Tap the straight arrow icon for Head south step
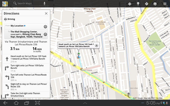This screenshot has width=170, height=106. pyautogui.click(x=7, y=59)
